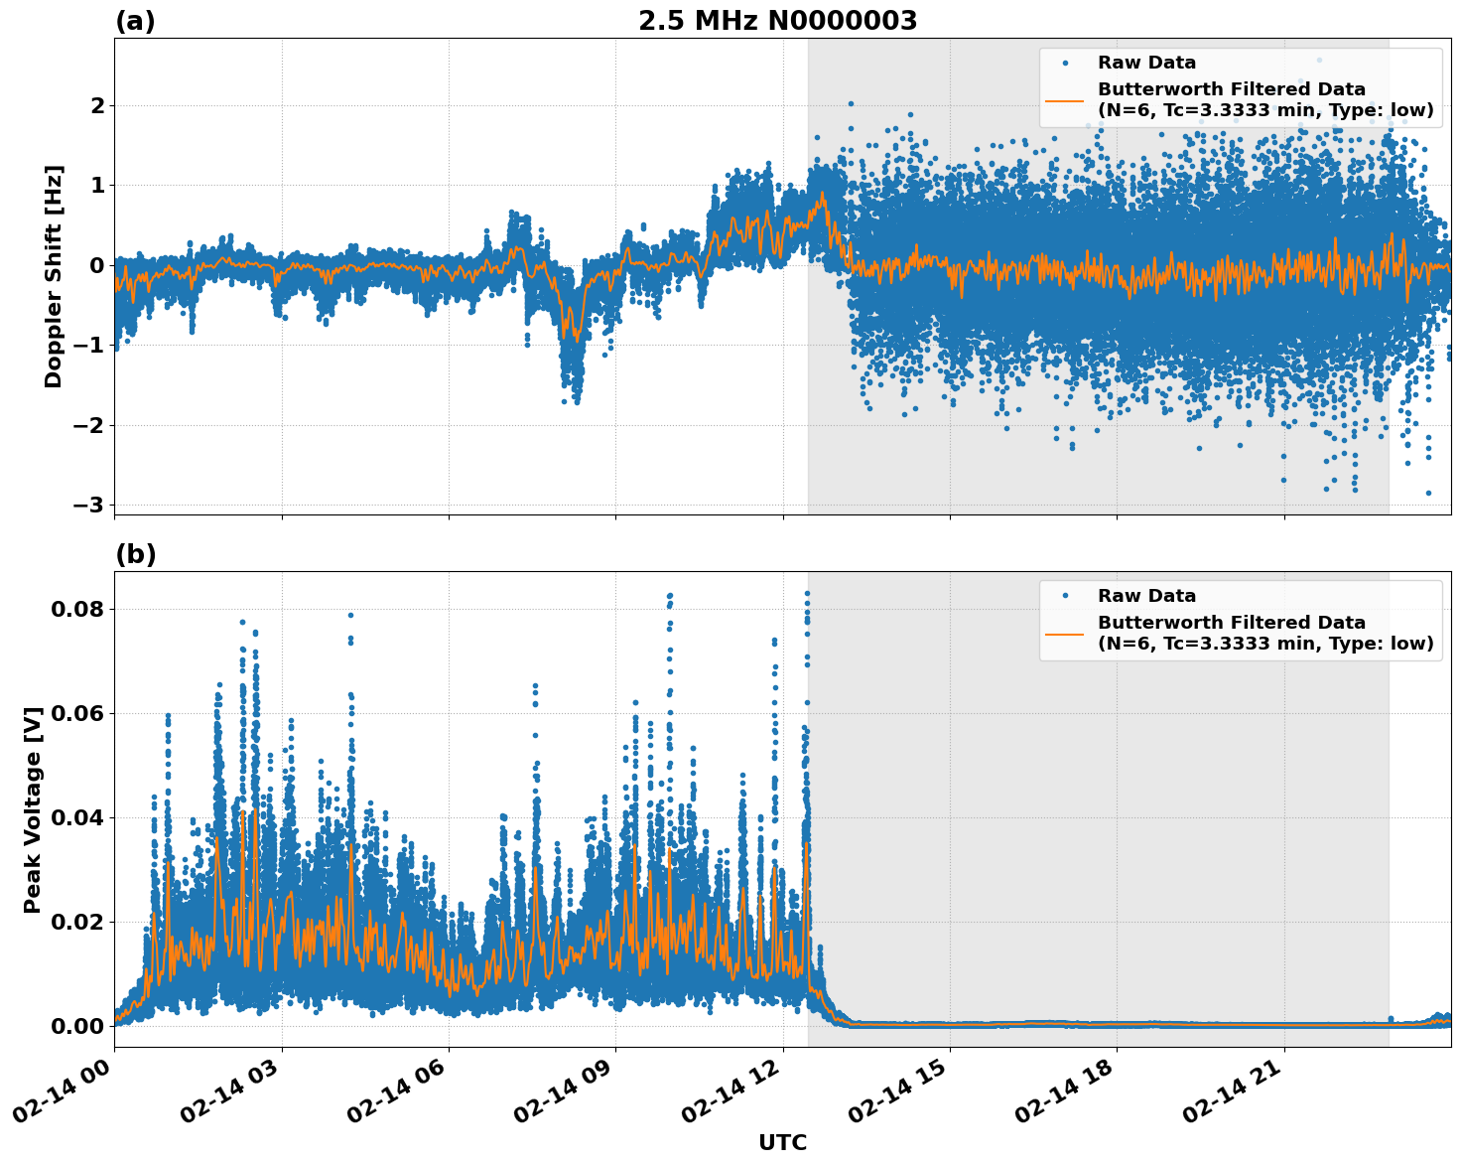1461x1164 pixels.
Task: Click the (a) panel label
Action: click(x=135, y=21)
